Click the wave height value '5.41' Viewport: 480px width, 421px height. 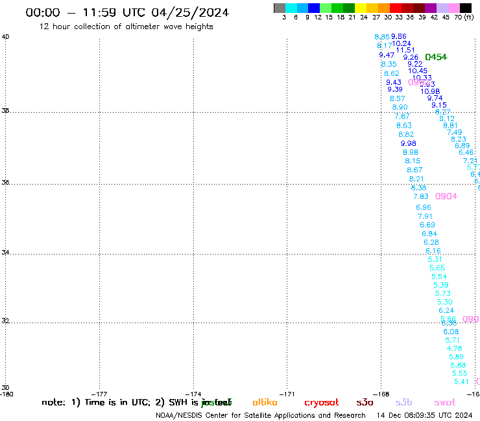[461, 381]
